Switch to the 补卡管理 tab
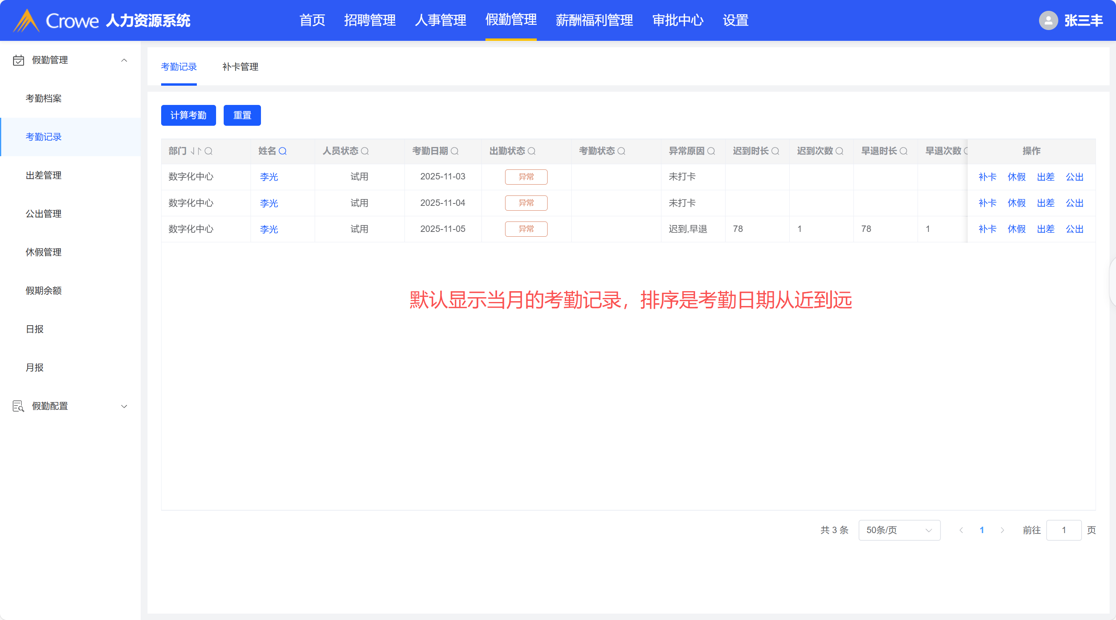1116x620 pixels. [x=240, y=66]
